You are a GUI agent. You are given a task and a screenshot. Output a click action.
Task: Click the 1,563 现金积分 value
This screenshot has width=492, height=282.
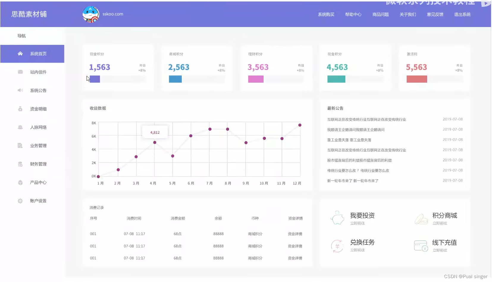coord(100,67)
